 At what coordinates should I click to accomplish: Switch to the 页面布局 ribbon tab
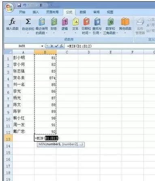pyautogui.click(x=52, y=12)
